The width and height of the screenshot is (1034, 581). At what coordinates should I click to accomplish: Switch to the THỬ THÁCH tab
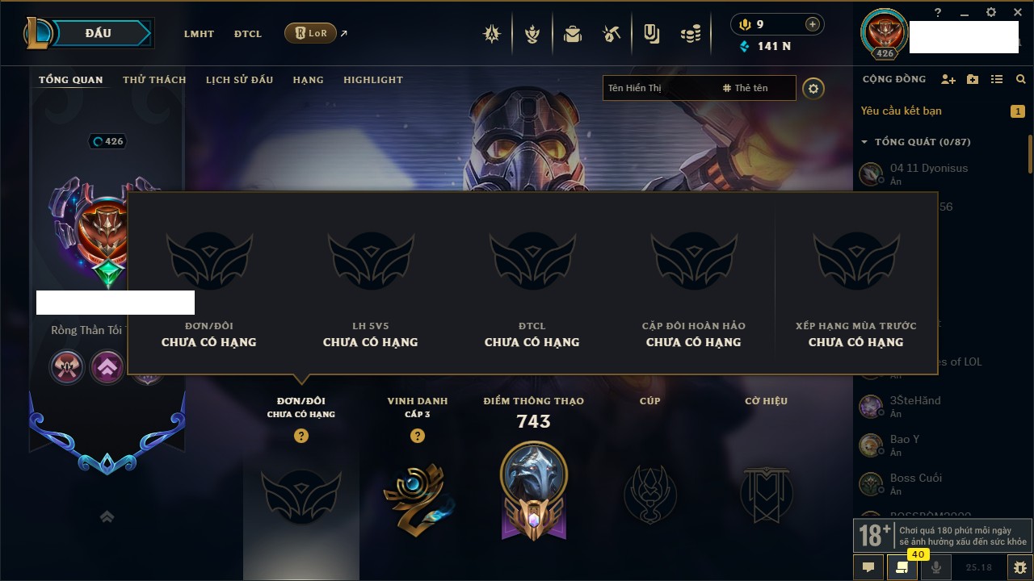[154, 80]
